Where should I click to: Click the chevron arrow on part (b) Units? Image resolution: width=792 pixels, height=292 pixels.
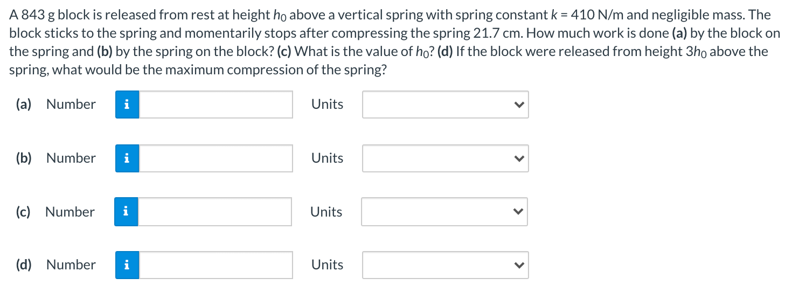tap(519, 159)
